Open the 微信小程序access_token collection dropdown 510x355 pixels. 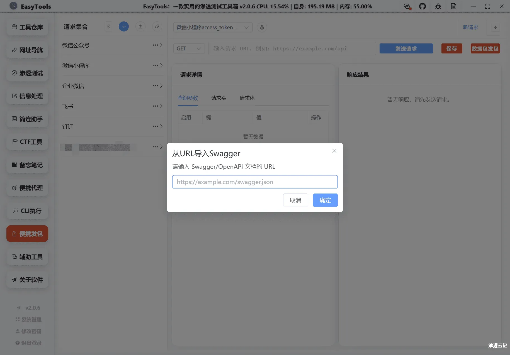pyautogui.click(x=213, y=27)
